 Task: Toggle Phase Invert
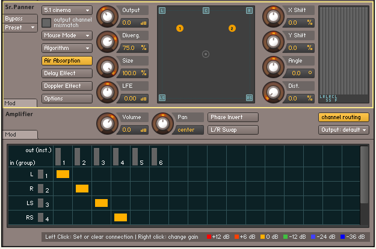pyautogui.click(x=233, y=117)
